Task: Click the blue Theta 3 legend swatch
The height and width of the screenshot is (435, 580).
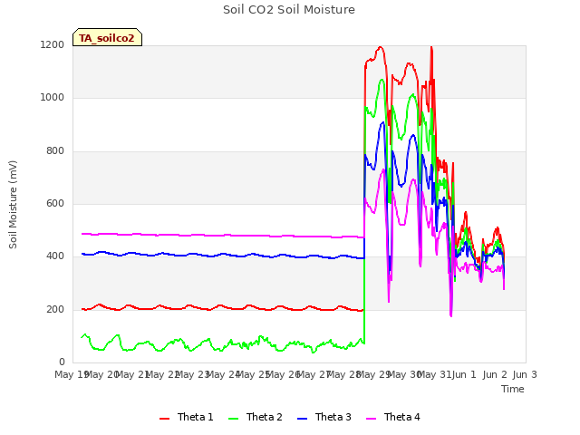Action: 302,419
